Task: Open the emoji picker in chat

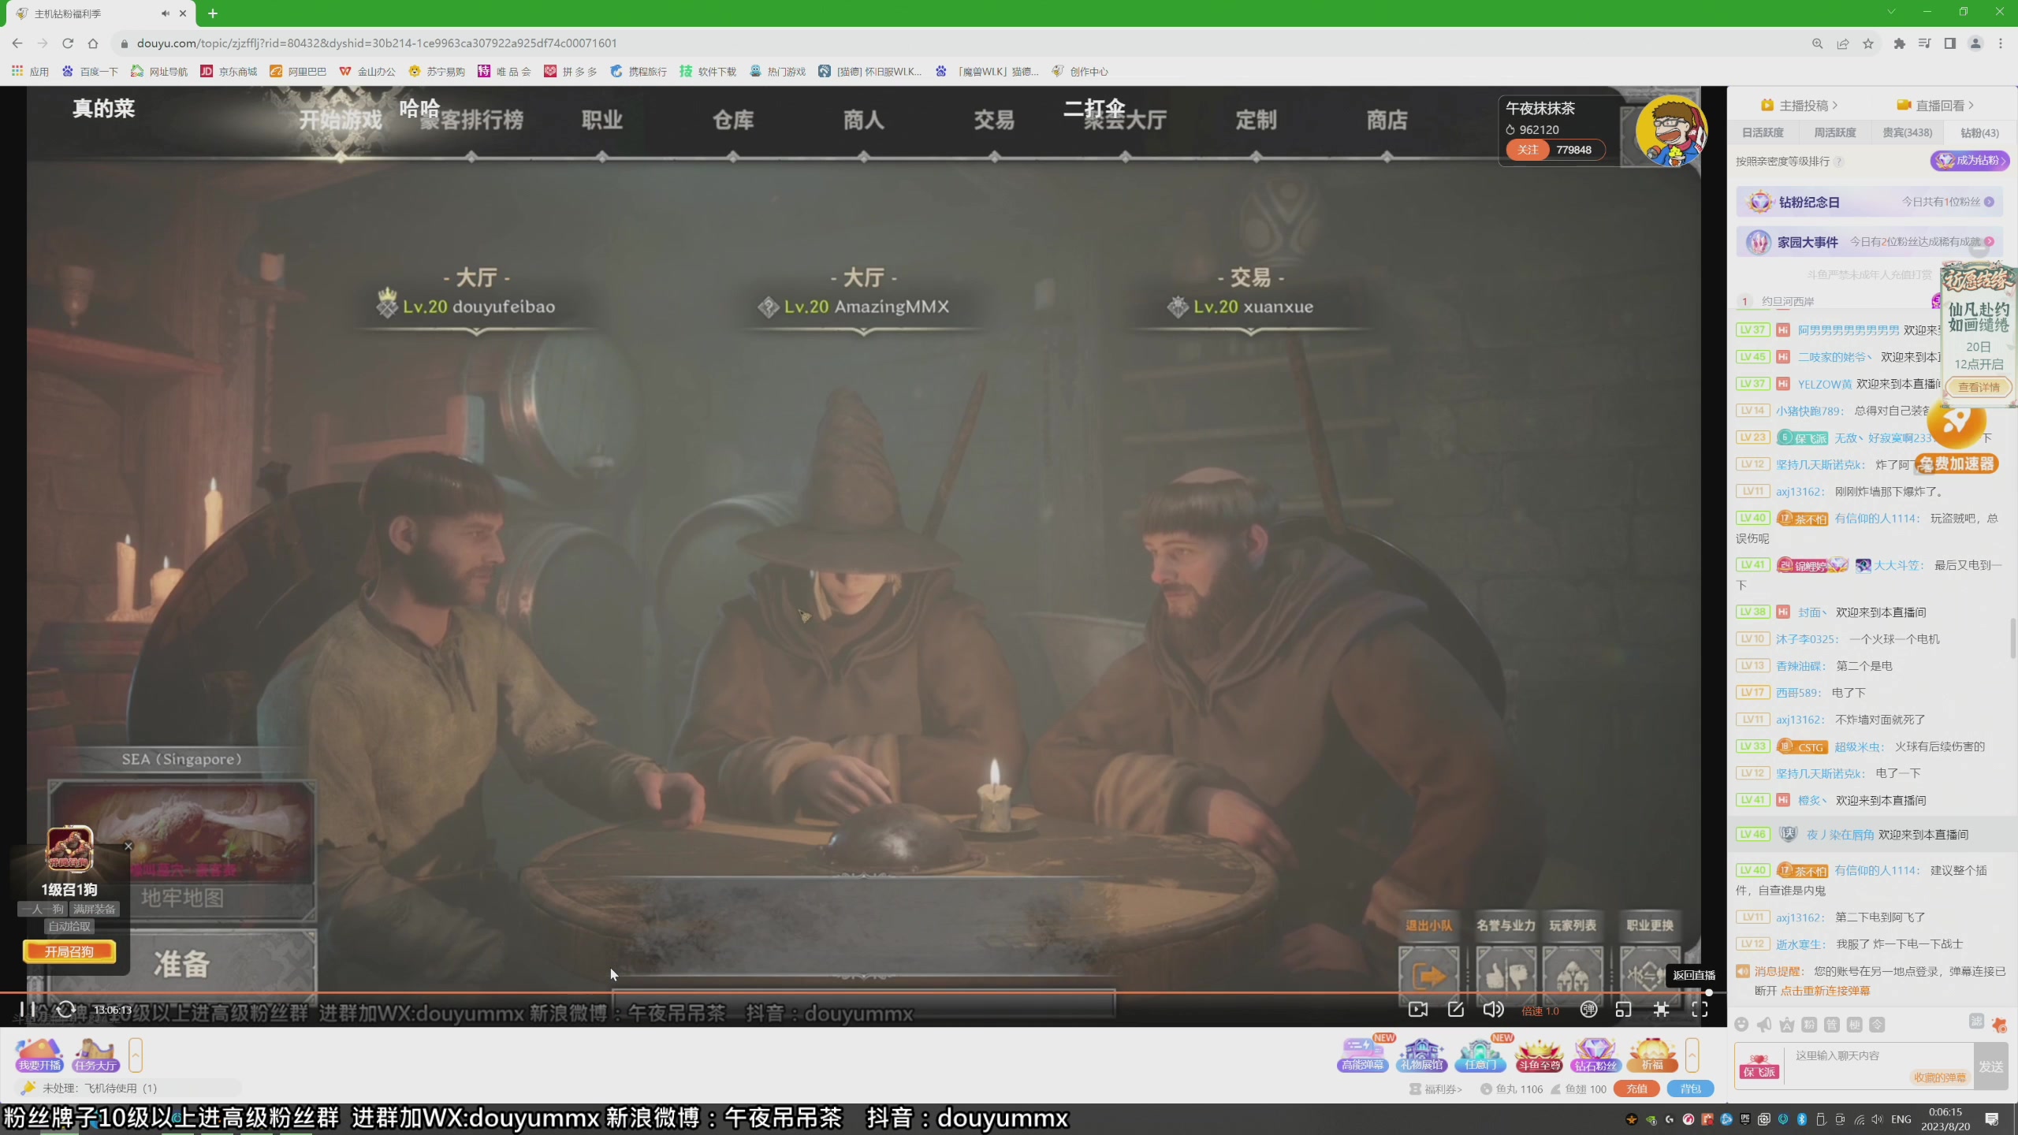Action: click(x=1742, y=1024)
